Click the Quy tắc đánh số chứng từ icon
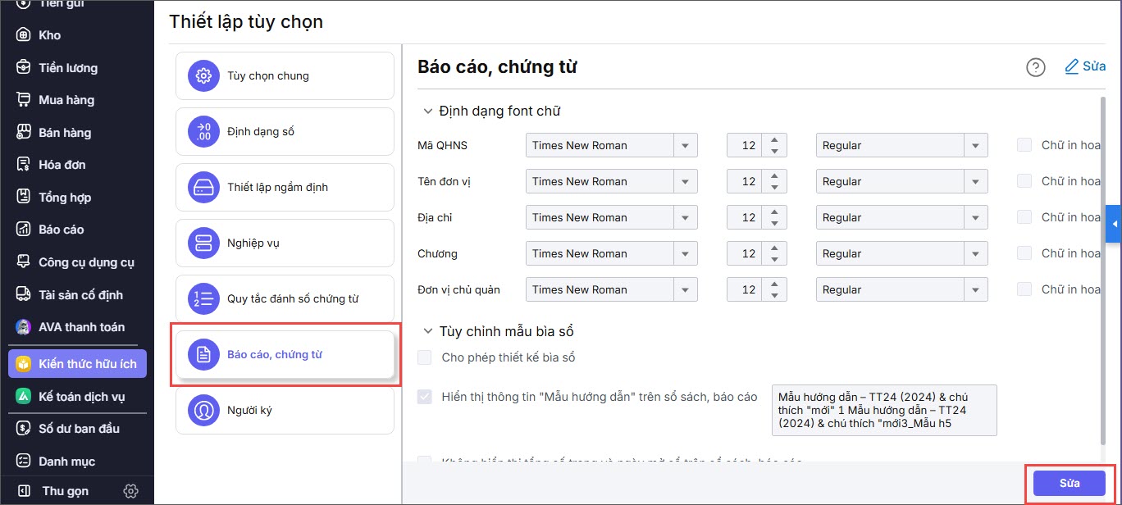Image resolution: width=1122 pixels, height=505 pixels. [202, 299]
